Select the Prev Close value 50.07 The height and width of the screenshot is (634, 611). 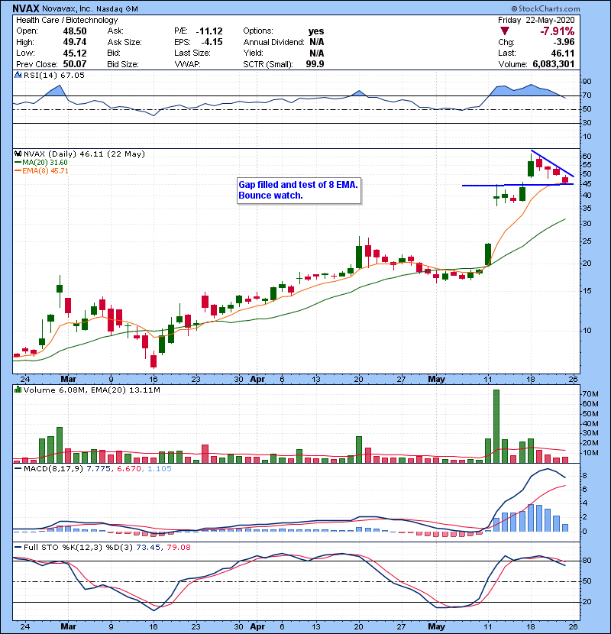(x=74, y=64)
